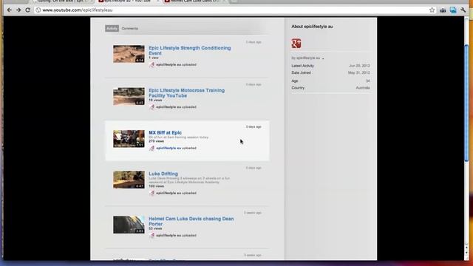Open Chrome's wrench settings menu
Viewport: 473px width, 266px height.
[x=463, y=10]
